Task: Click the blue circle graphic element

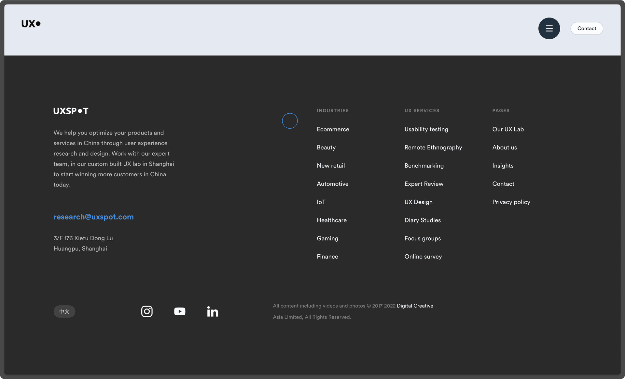Action: pyautogui.click(x=289, y=120)
